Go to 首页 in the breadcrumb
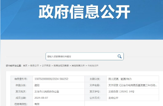This screenshot has height=106, width=163. point(25,66)
